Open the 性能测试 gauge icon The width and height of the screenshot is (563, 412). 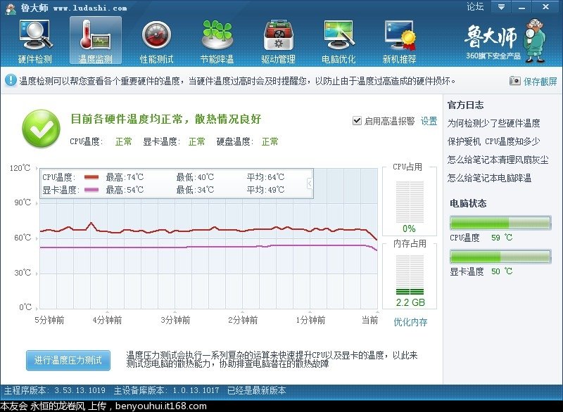[x=156, y=41]
